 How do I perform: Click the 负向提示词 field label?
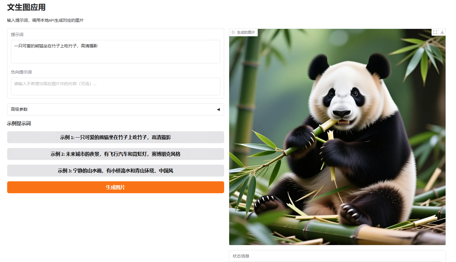(21, 72)
